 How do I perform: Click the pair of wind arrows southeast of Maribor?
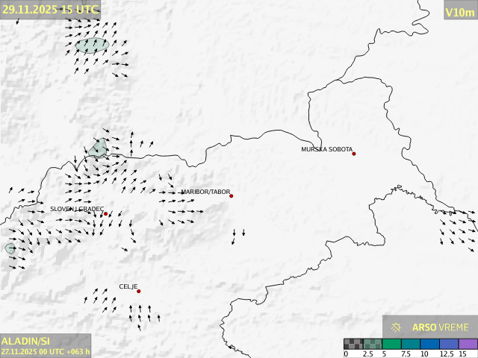click(238, 236)
